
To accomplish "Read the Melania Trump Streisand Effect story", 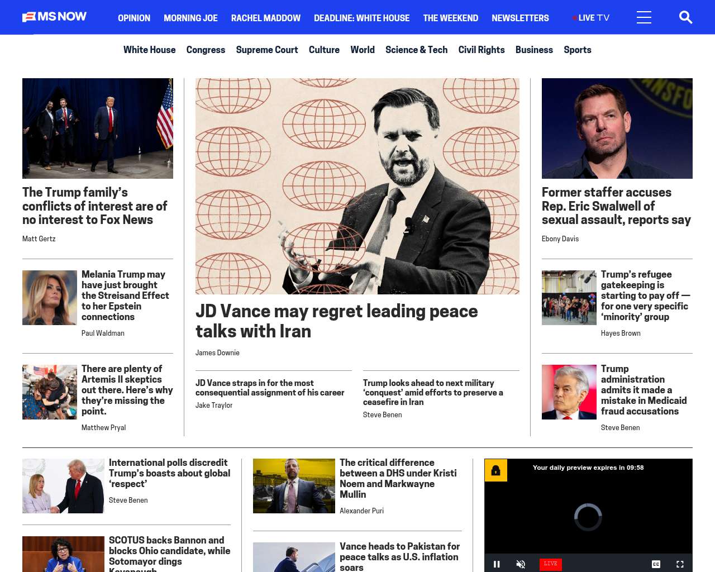I will coord(125,295).
